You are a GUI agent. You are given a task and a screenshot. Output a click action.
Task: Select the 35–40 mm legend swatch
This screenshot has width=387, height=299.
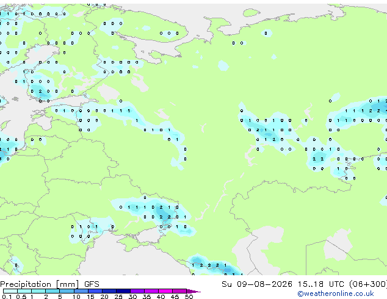(151, 291)
